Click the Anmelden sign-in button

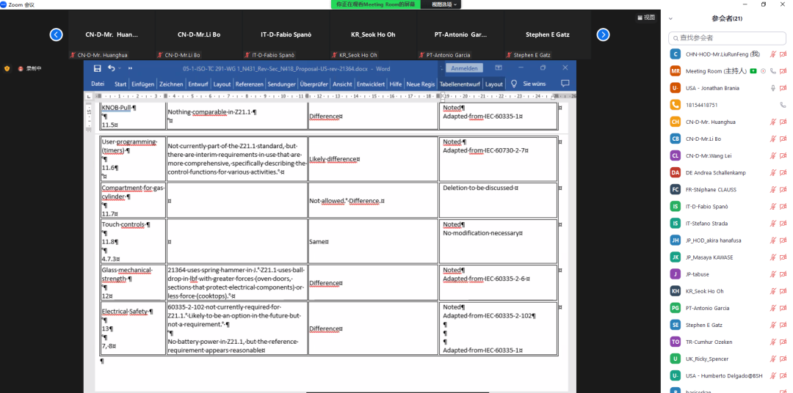tap(464, 68)
